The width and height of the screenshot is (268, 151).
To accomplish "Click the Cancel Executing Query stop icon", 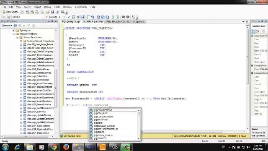I will [64, 17].
